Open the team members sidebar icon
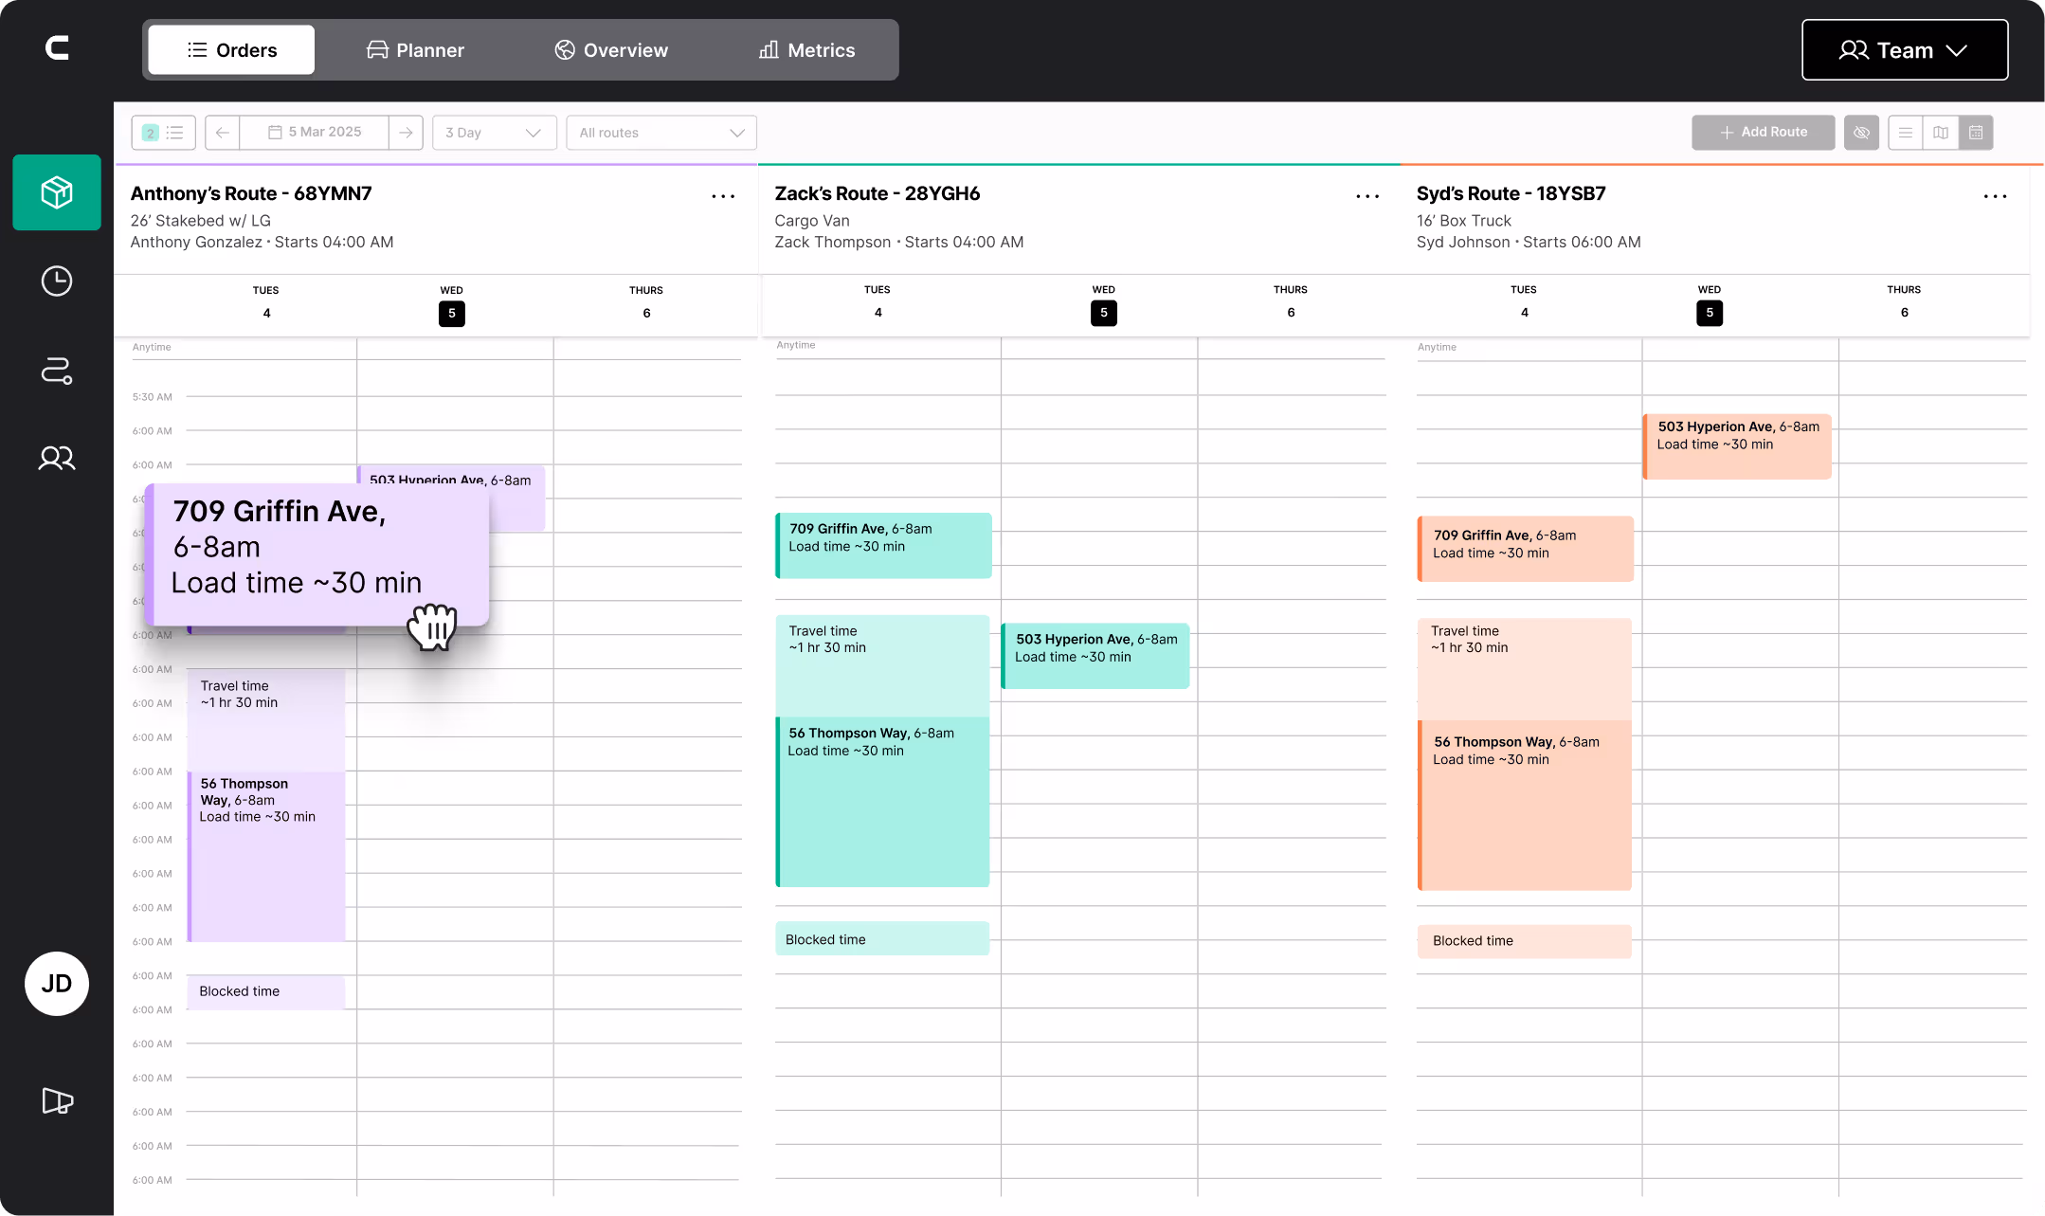The width and height of the screenshot is (2045, 1216). pos(57,459)
